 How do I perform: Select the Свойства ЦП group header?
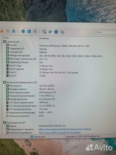point(13,42)
